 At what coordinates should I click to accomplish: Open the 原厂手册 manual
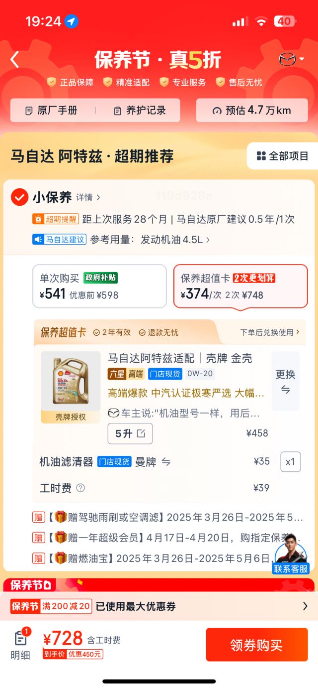[52, 111]
